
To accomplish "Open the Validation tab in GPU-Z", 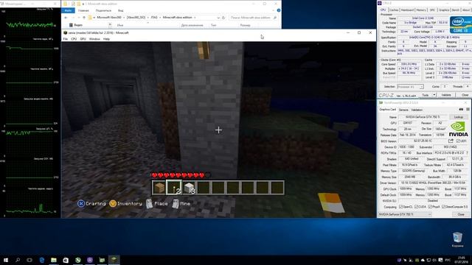I will 417,110.
